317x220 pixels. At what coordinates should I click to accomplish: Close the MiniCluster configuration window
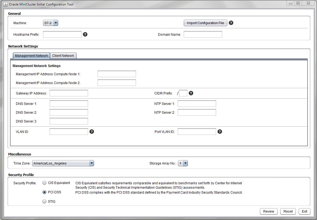point(308,3)
